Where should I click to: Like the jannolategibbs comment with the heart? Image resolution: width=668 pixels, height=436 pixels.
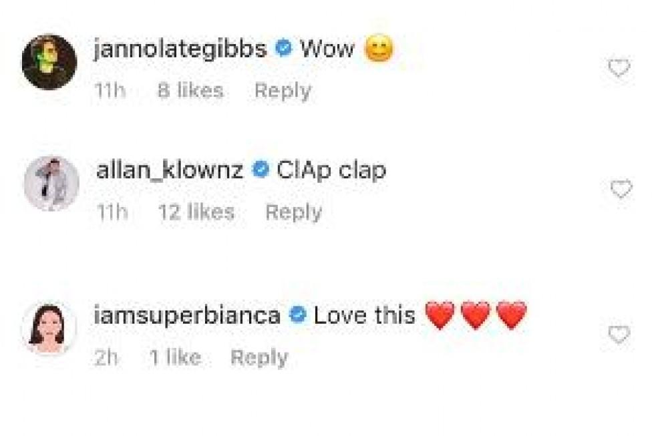[x=619, y=68]
